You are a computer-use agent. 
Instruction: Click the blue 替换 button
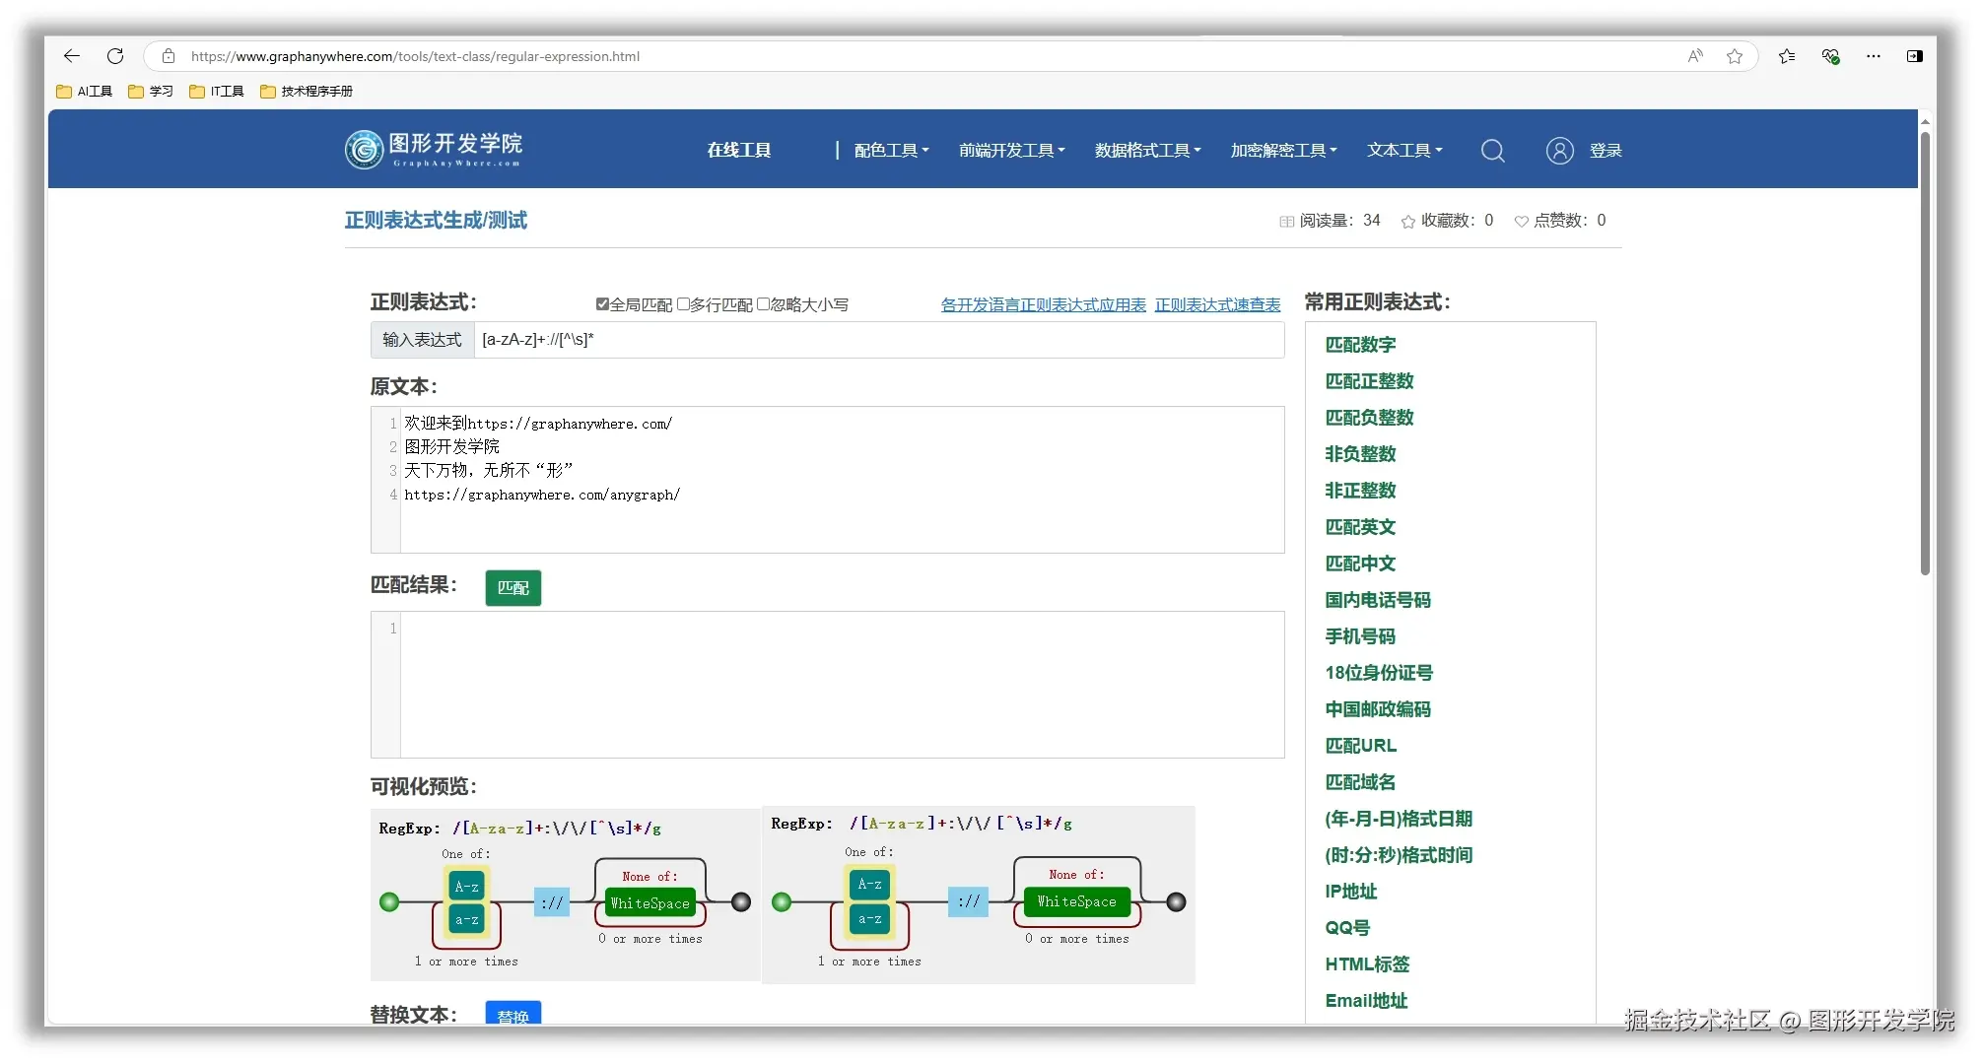[x=513, y=1015]
